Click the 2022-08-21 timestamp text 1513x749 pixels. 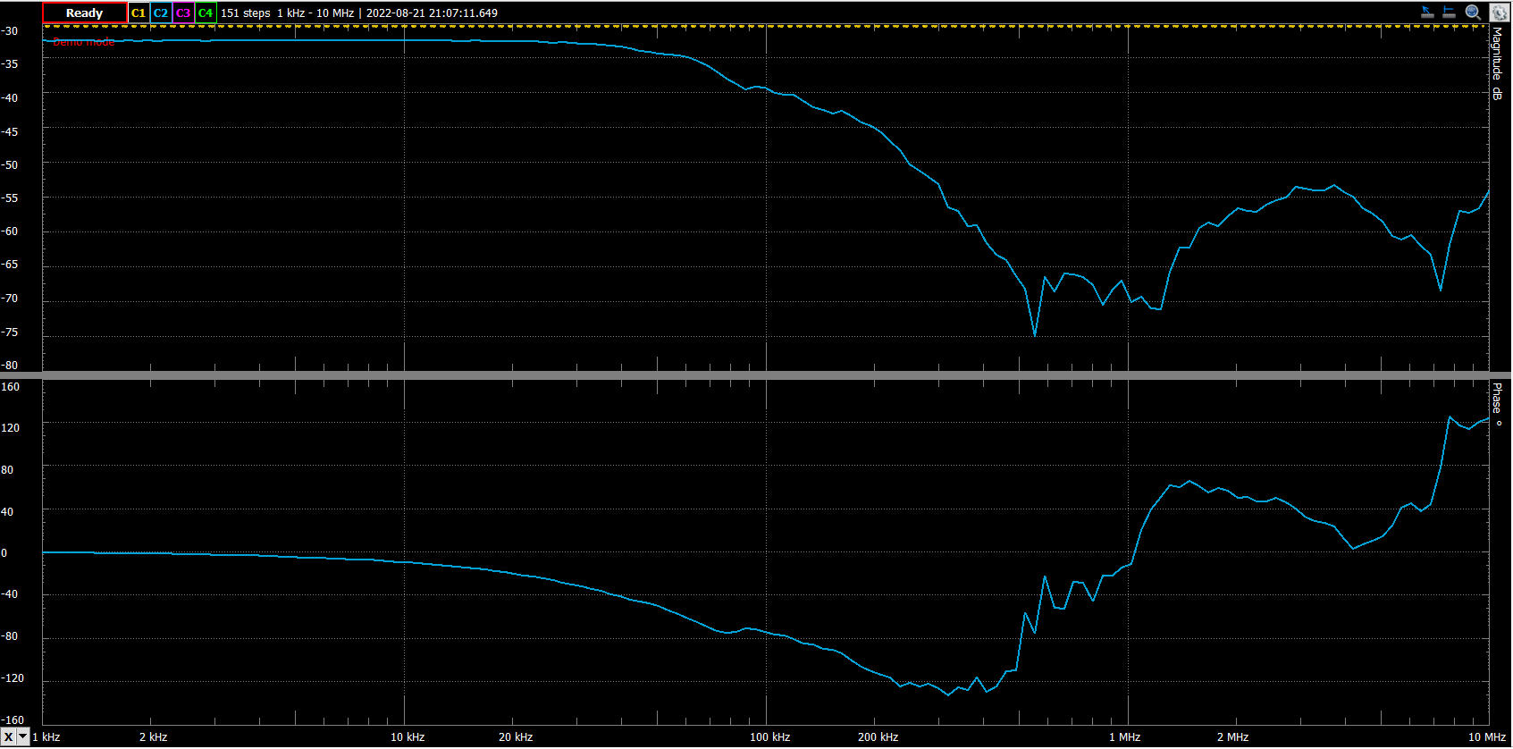pyautogui.click(x=432, y=13)
